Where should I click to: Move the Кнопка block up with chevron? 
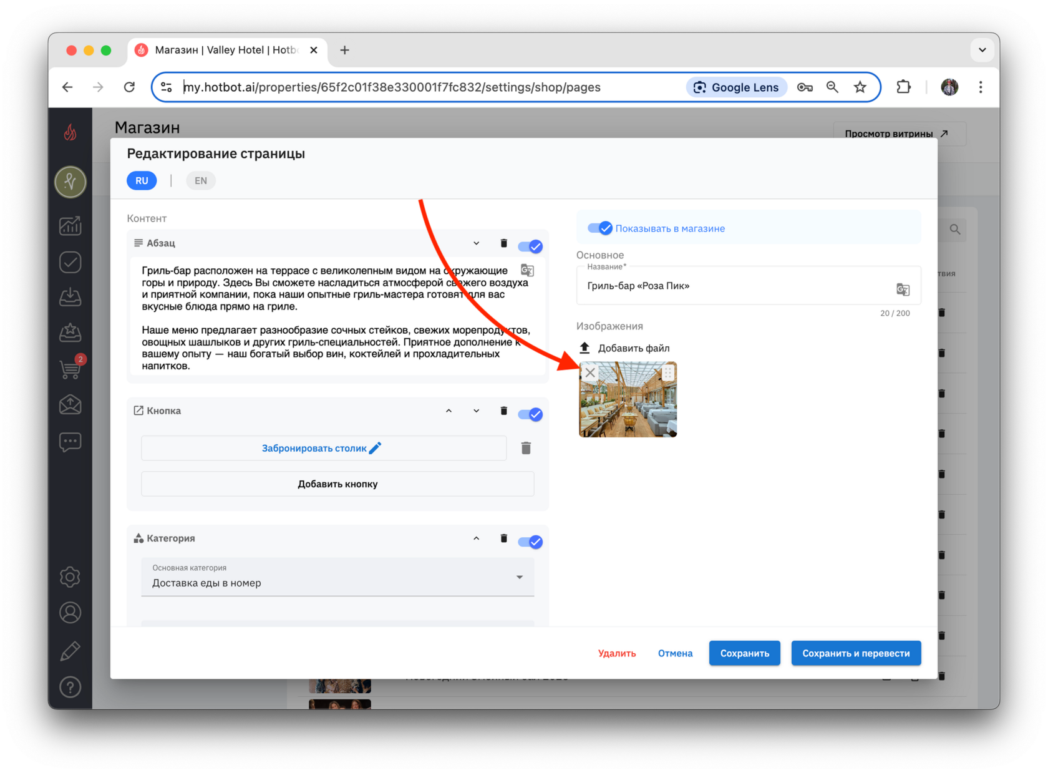pyautogui.click(x=449, y=411)
